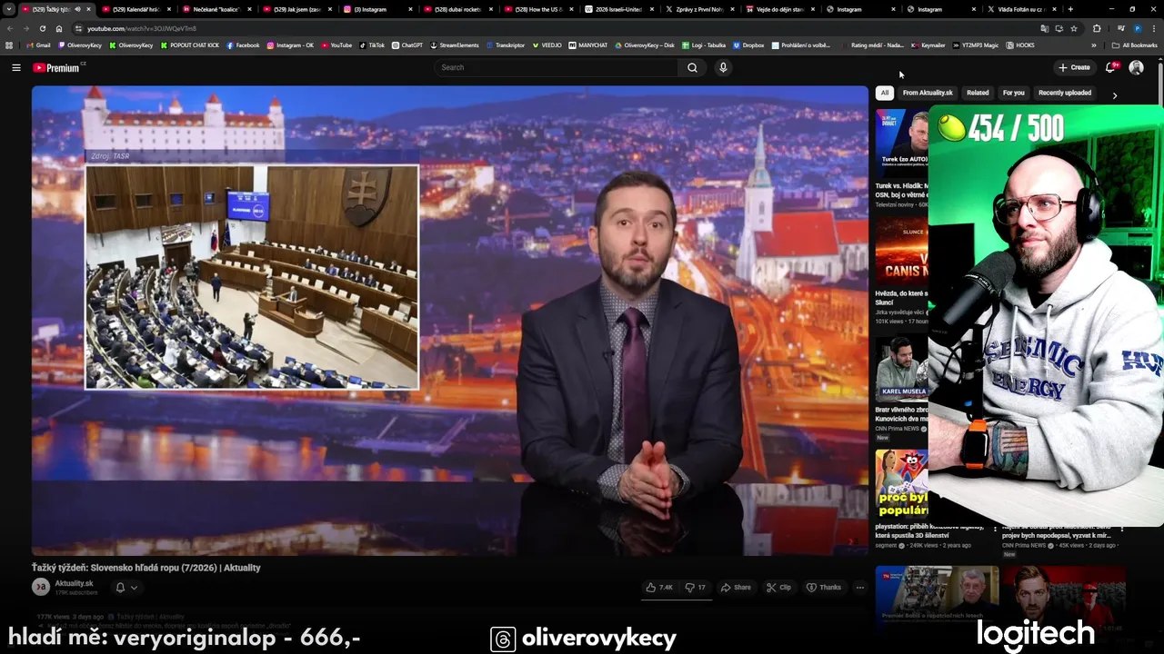Open KAREL MUSELA CNN Prima NEWS thumbnail
This screenshot has height=654, width=1164.
902,370
